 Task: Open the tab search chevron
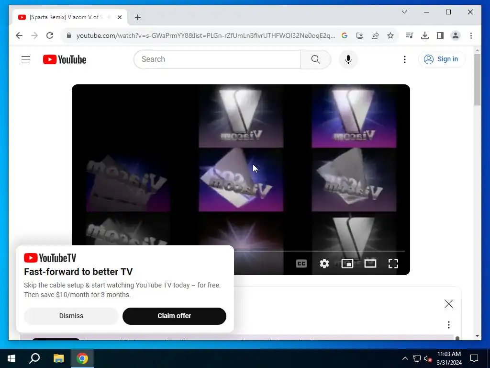(404, 12)
